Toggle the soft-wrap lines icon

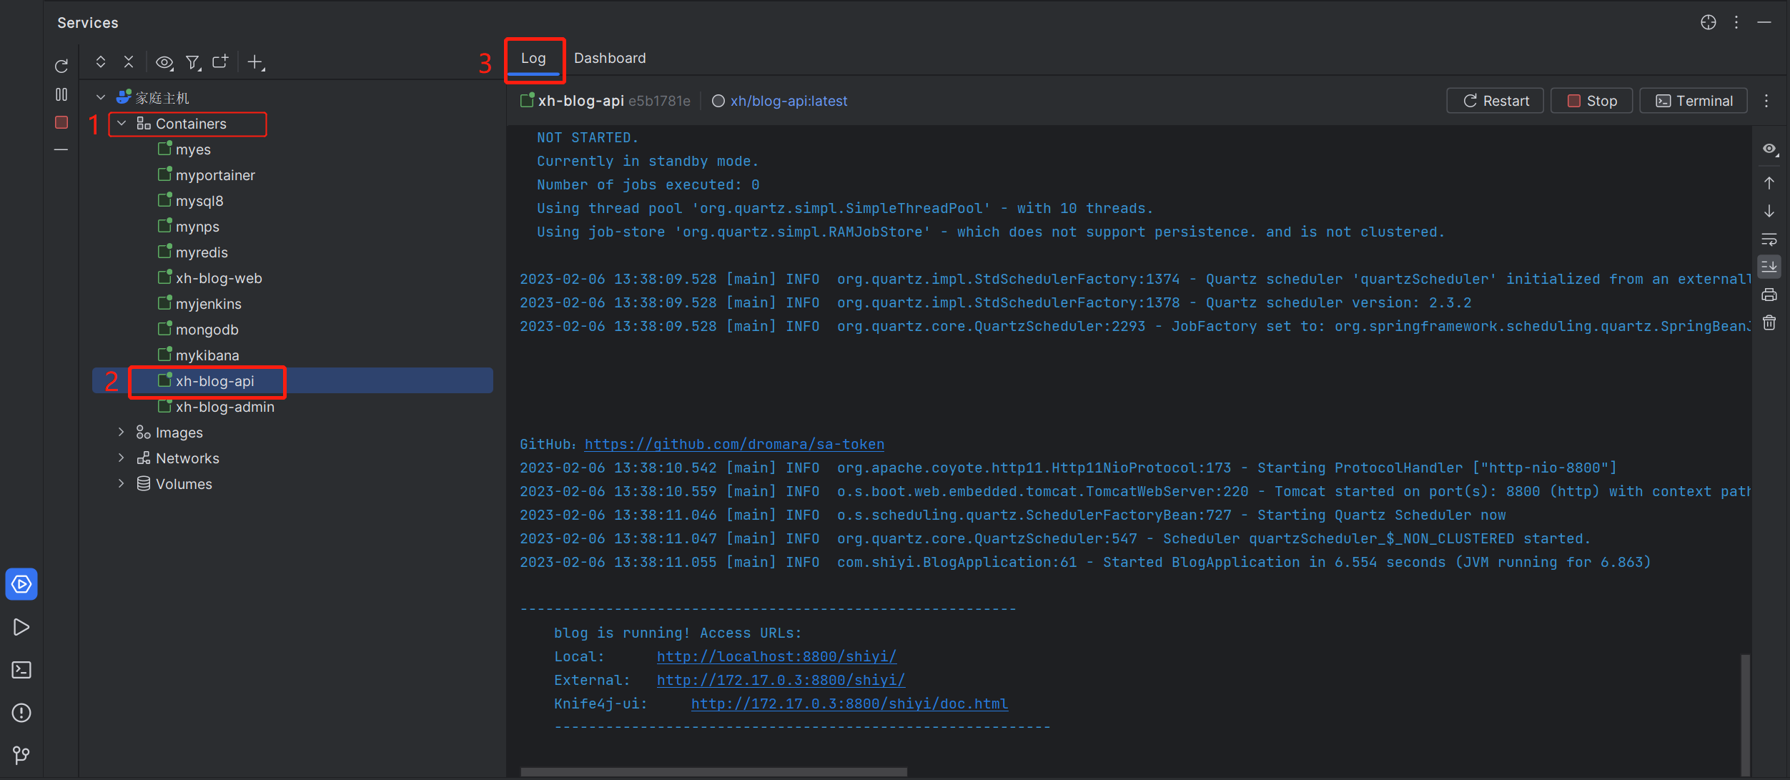tap(1769, 239)
